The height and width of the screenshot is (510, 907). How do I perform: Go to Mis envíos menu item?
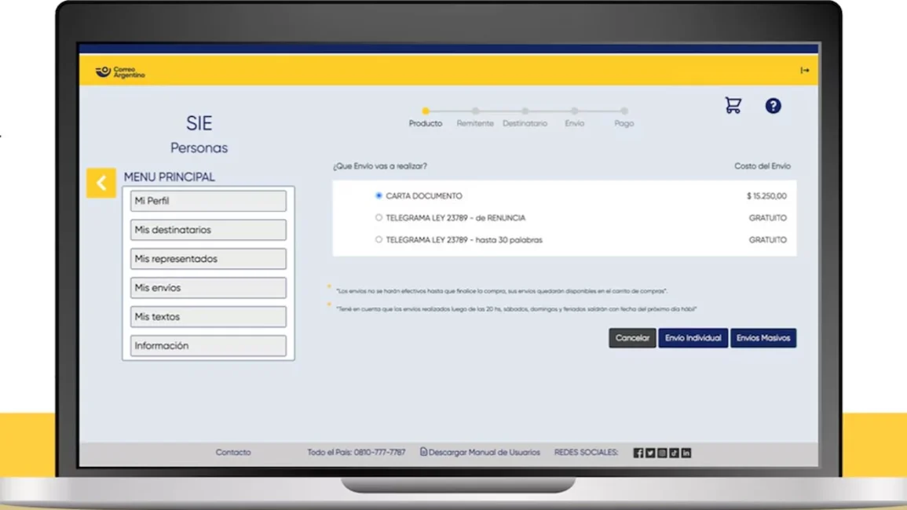[208, 288]
